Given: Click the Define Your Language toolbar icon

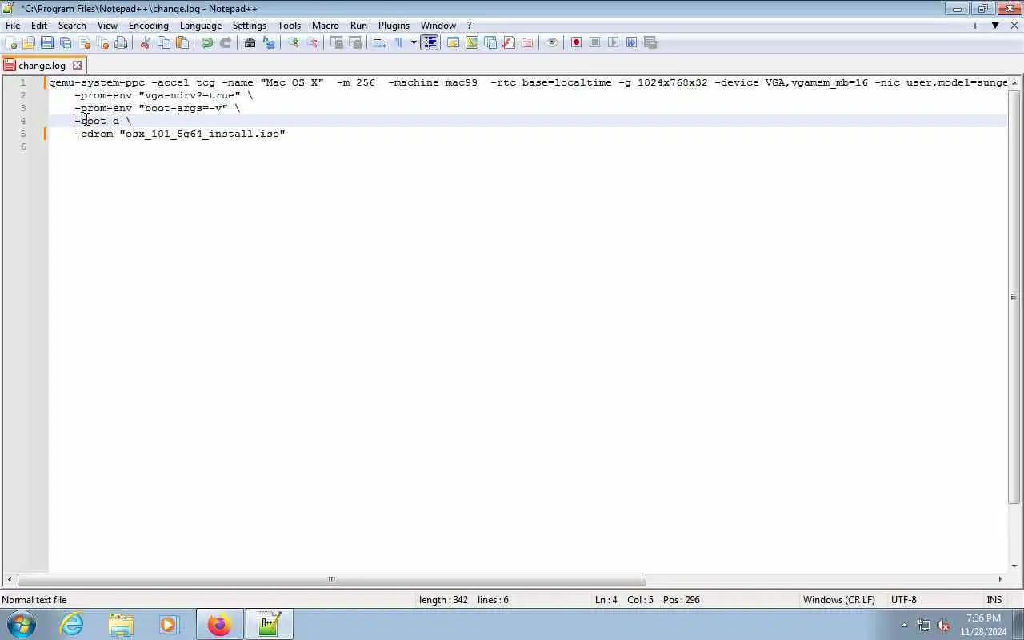Looking at the screenshot, I should tap(453, 42).
